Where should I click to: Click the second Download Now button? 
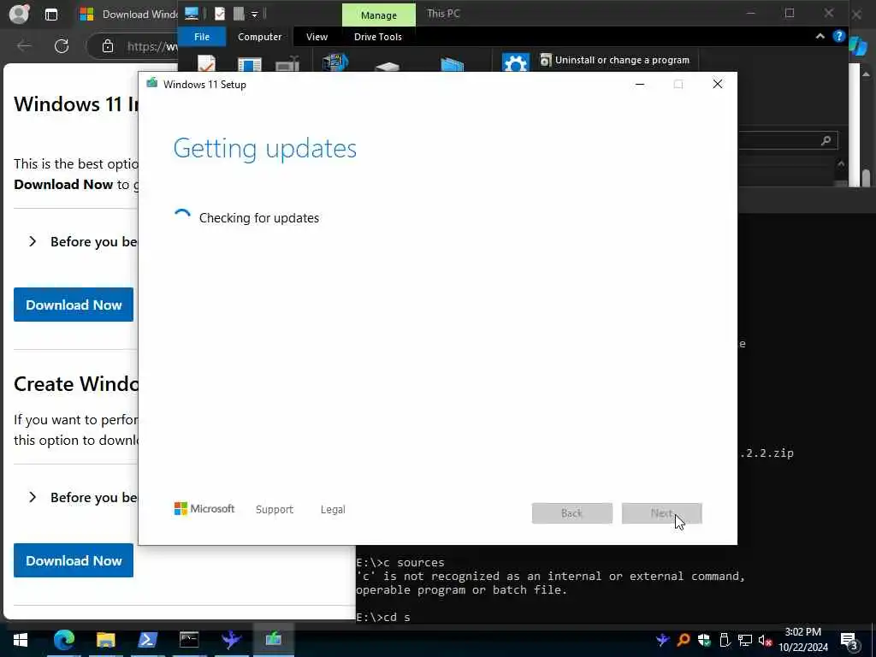74,560
